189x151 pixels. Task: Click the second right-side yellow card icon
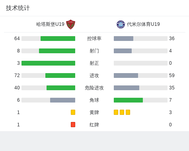click(122, 112)
